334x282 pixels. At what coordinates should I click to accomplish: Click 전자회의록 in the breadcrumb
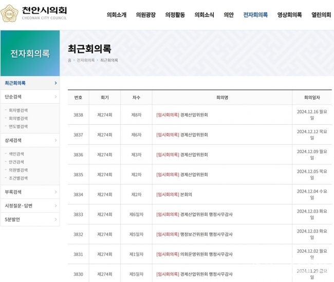[86, 61]
